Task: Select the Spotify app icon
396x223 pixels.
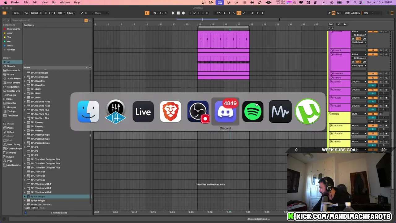Action: tap(253, 111)
